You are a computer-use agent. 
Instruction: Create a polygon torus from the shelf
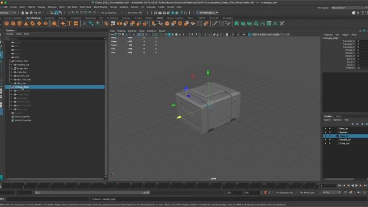(x=32, y=24)
